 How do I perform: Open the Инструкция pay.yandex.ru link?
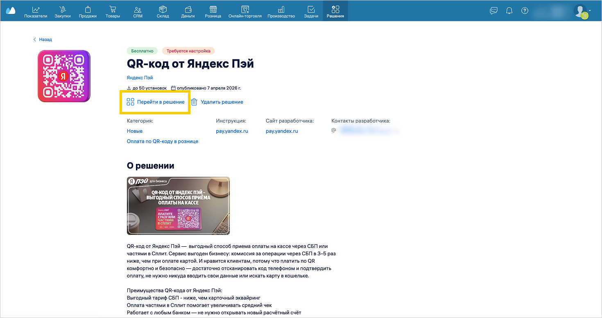pyautogui.click(x=232, y=131)
